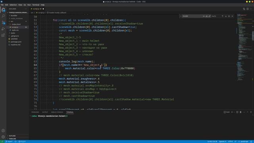Switch to the Output panel tab
Screen dimensions: 254x143
click(45, 112)
